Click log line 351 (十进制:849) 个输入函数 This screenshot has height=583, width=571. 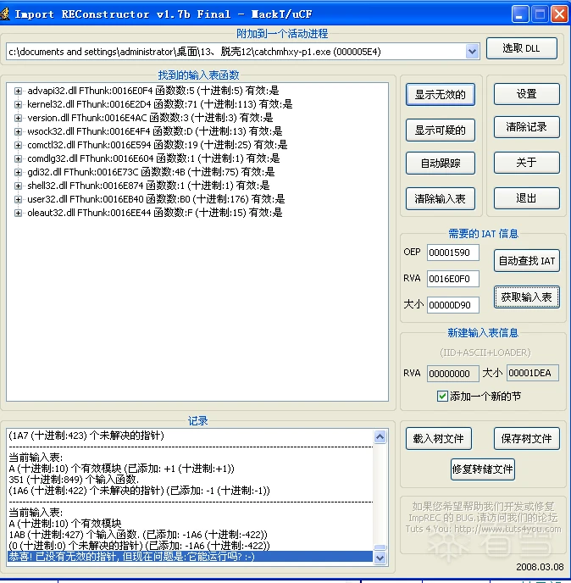point(74,480)
